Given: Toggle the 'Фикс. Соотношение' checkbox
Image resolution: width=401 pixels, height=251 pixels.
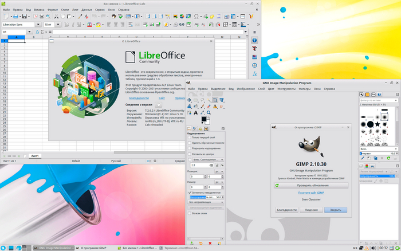Looking at the screenshot, I should click(190, 159).
